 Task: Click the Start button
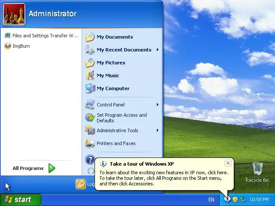[x=20, y=200]
